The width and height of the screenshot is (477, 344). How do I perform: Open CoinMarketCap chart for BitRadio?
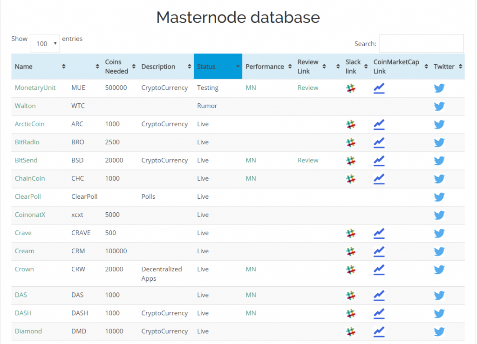coord(379,142)
